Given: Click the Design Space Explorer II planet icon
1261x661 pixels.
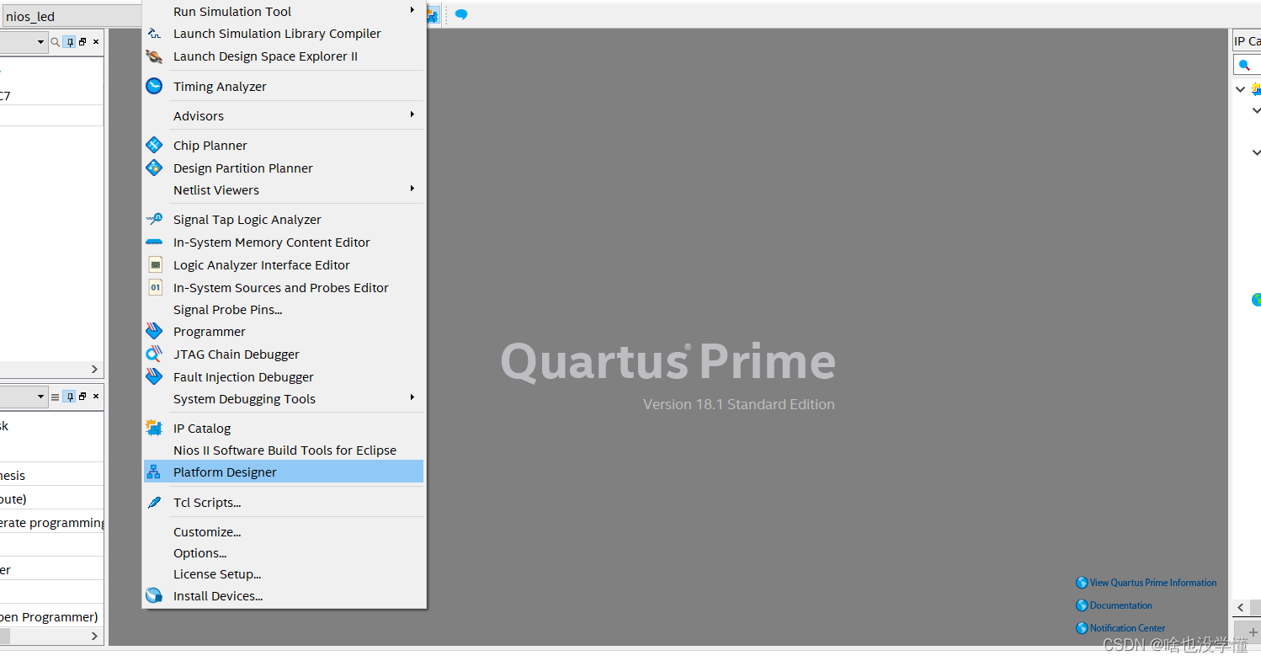Looking at the screenshot, I should (154, 56).
